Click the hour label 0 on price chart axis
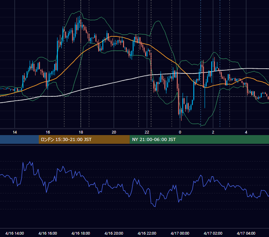Image resolution: width=269 pixels, height=237 pixels. coord(180,132)
